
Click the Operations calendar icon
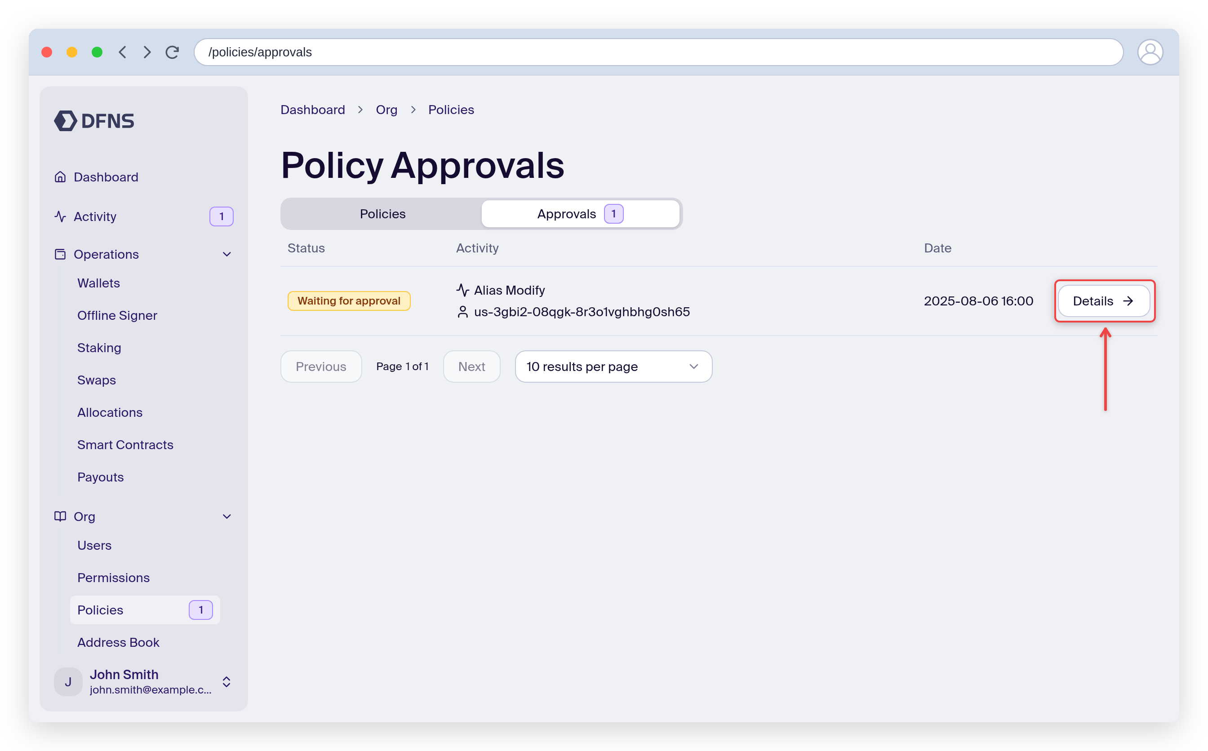[60, 254]
